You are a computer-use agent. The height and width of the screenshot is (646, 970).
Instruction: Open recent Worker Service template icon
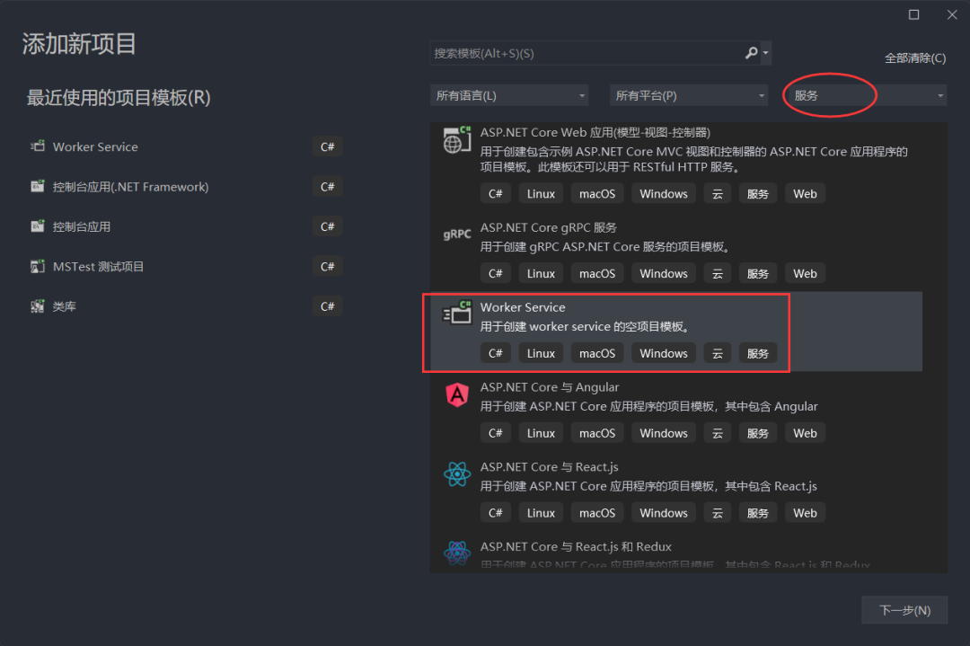click(x=37, y=146)
